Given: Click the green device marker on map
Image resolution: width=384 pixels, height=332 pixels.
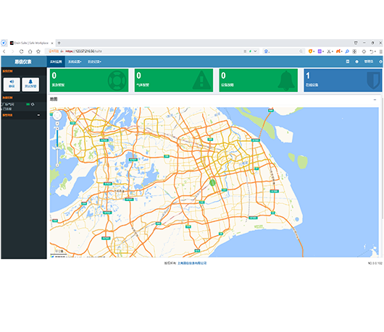Looking at the screenshot, I should click(x=212, y=182).
